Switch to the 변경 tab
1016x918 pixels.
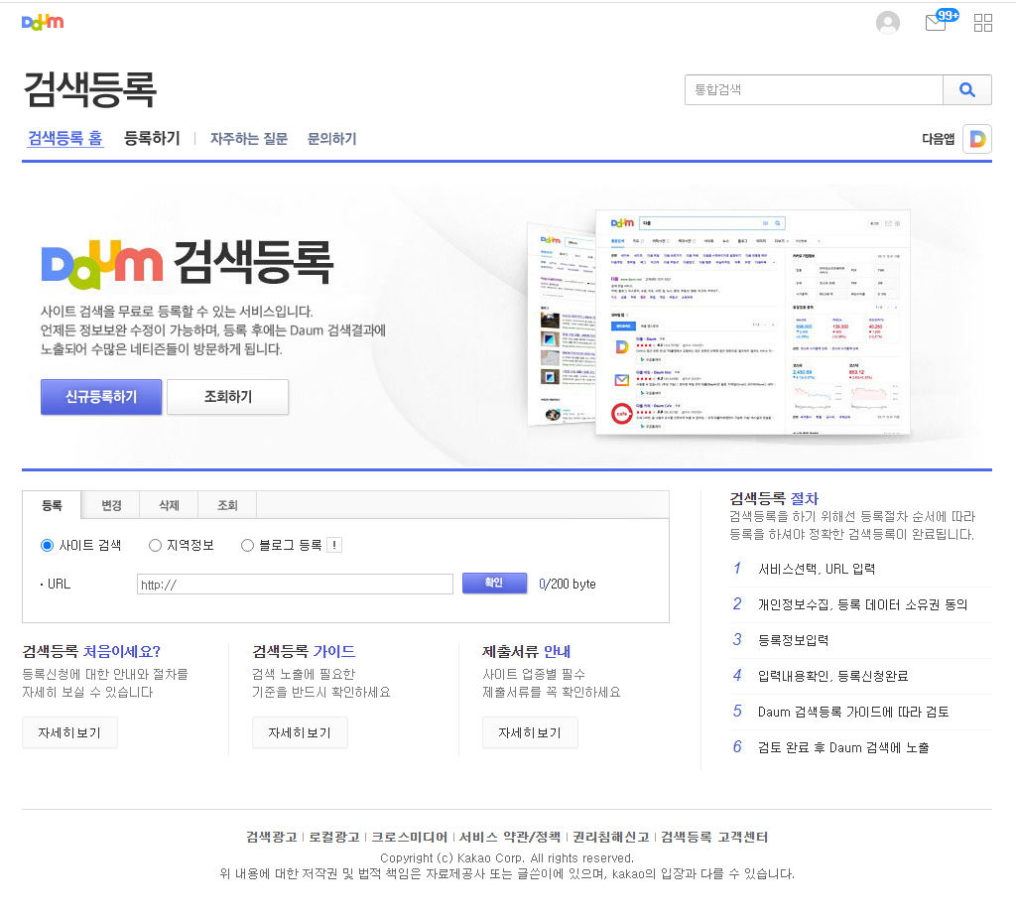pos(111,505)
